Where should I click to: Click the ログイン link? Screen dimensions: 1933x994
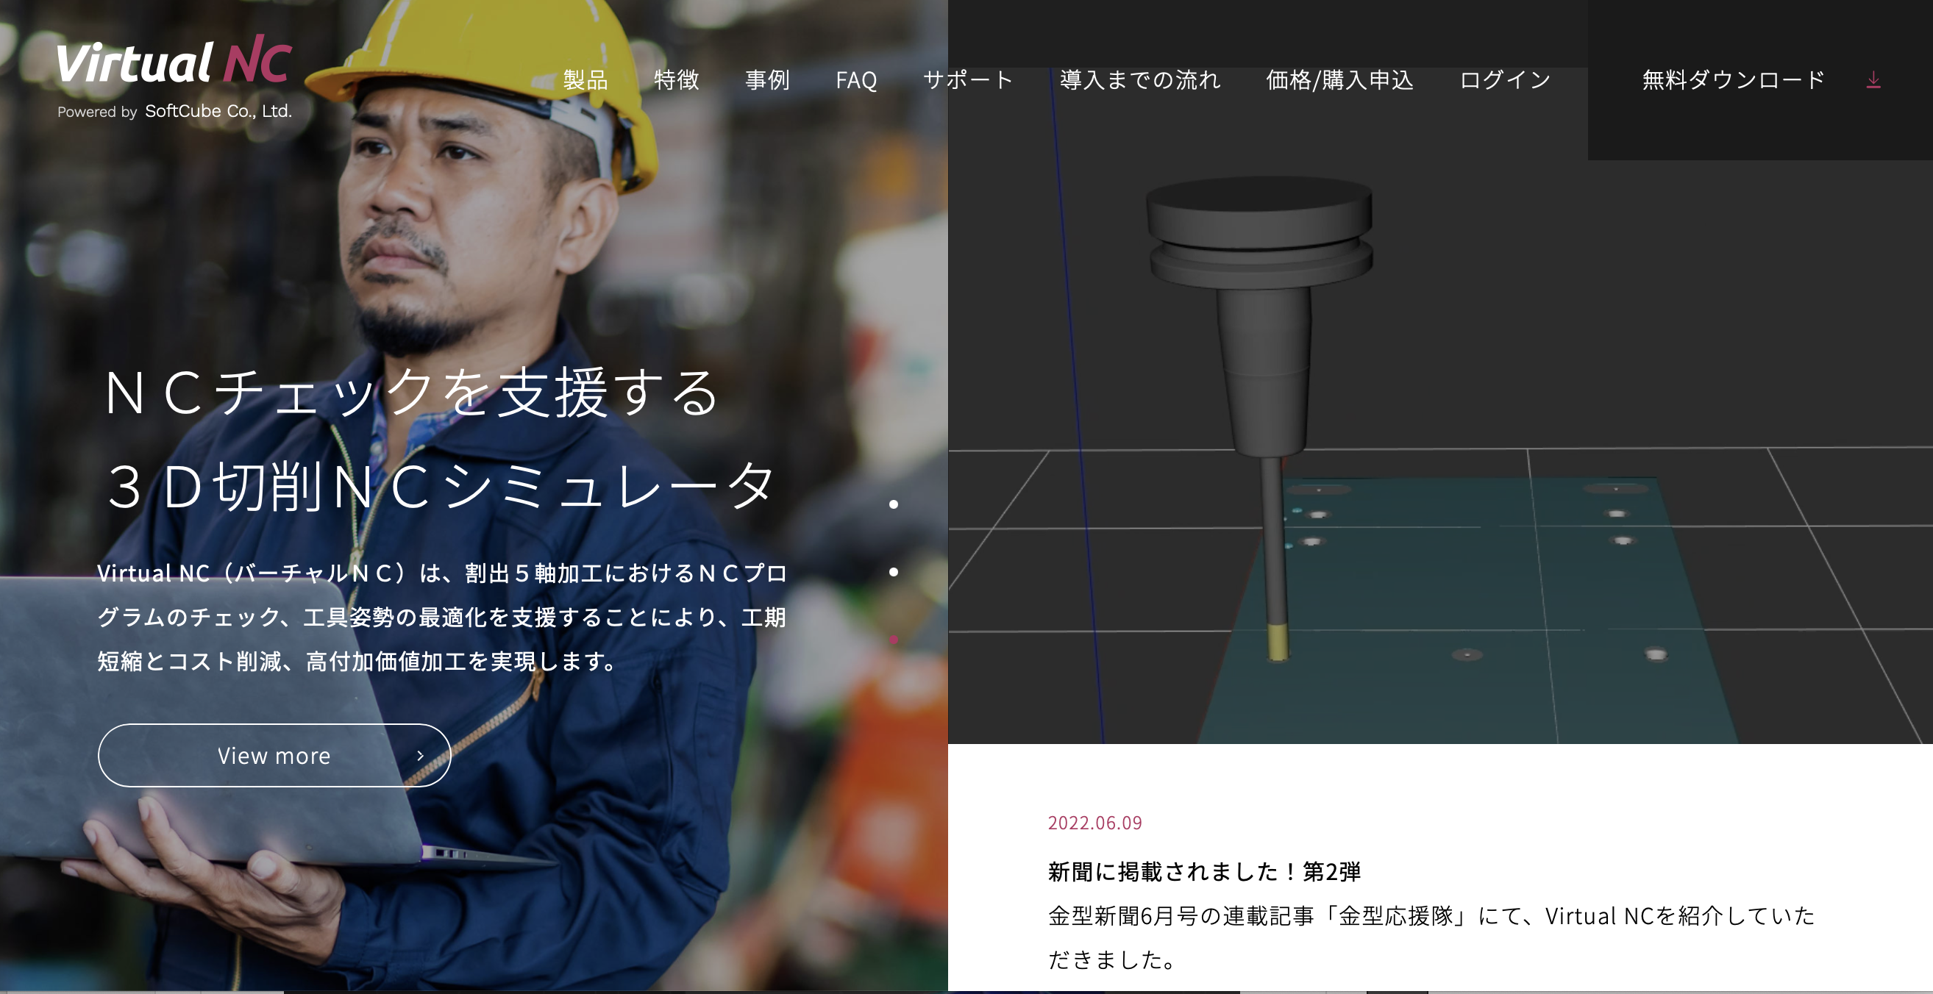click(x=1505, y=79)
